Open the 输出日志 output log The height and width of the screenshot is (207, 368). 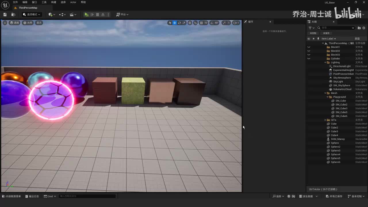[32, 196]
